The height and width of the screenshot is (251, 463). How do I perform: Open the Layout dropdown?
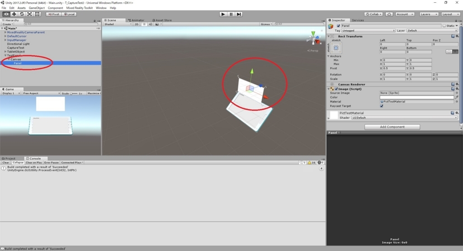click(451, 14)
